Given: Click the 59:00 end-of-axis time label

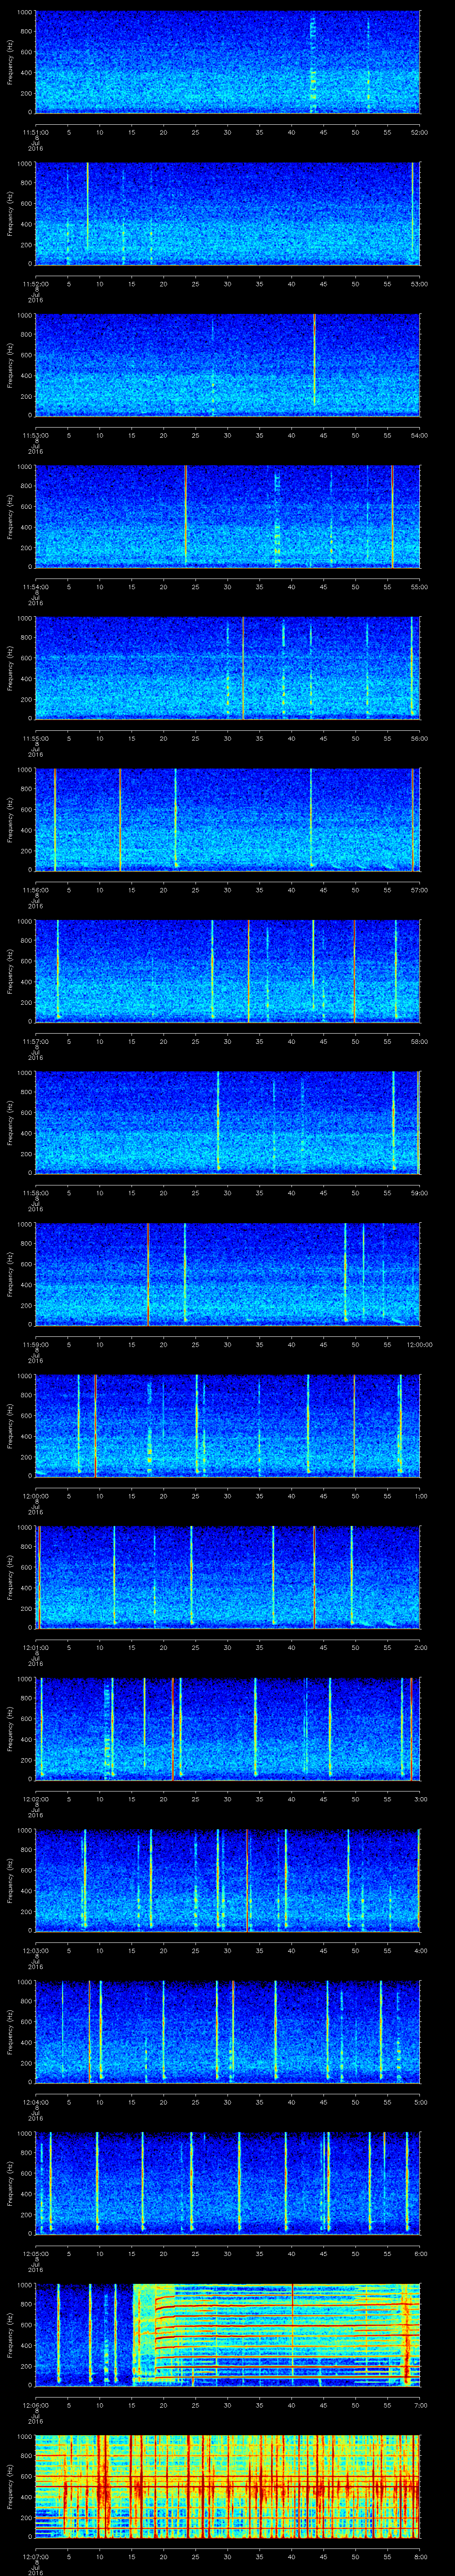Looking at the screenshot, I should click(420, 1193).
